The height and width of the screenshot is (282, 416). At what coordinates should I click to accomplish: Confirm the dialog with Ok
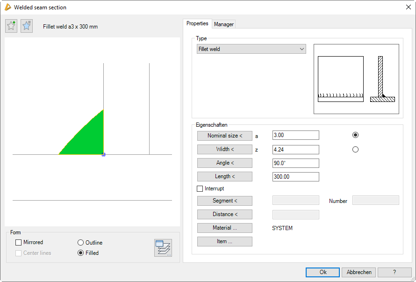point(323,272)
